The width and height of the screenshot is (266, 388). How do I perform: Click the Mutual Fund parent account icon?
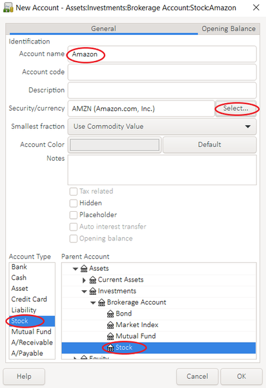(x=110, y=336)
